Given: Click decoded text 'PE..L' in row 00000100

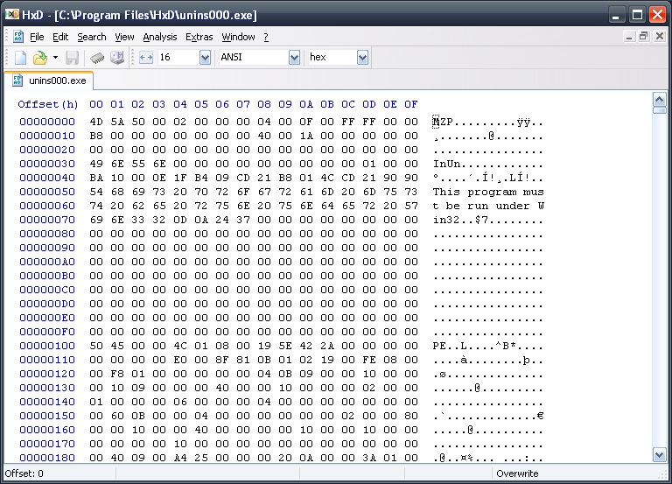Looking at the screenshot, I should click(x=450, y=346).
